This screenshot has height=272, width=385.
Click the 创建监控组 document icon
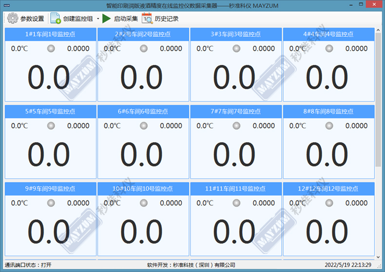tap(56, 18)
